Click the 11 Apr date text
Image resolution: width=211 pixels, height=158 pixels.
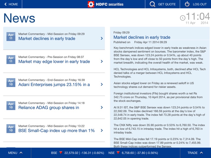point(190,23)
